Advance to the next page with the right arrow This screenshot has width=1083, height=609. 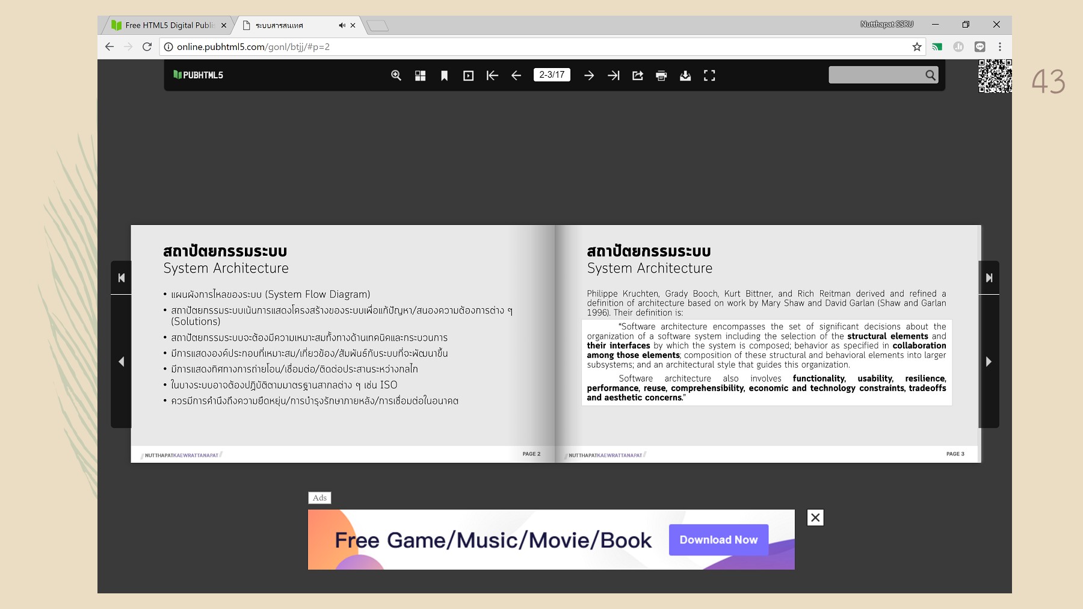[x=588, y=75]
